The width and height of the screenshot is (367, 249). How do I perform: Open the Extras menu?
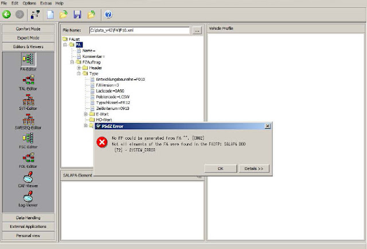point(46,3)
